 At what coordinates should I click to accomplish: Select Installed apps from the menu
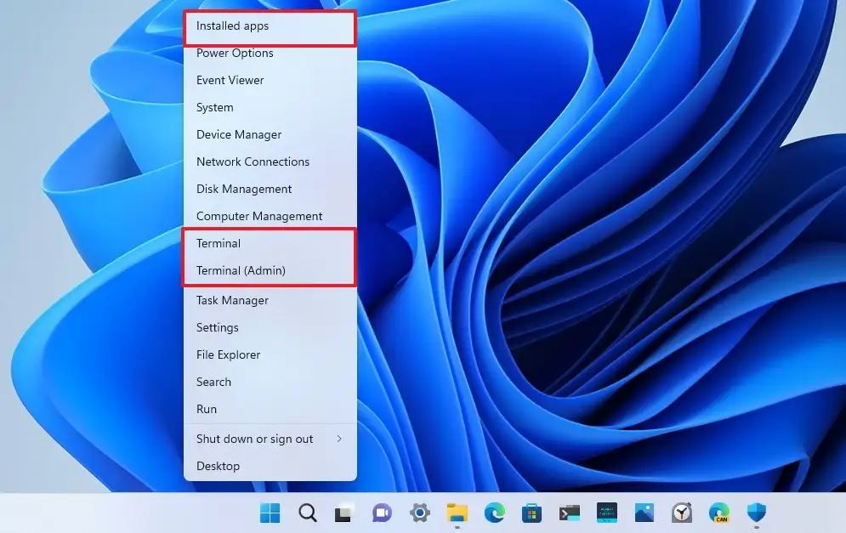pos(232,26)
